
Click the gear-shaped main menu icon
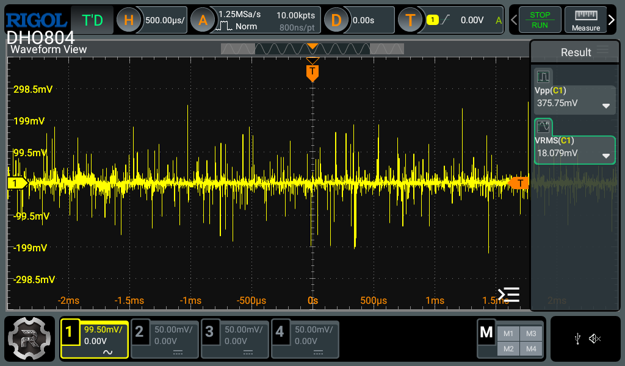click(x=30, y=339)
